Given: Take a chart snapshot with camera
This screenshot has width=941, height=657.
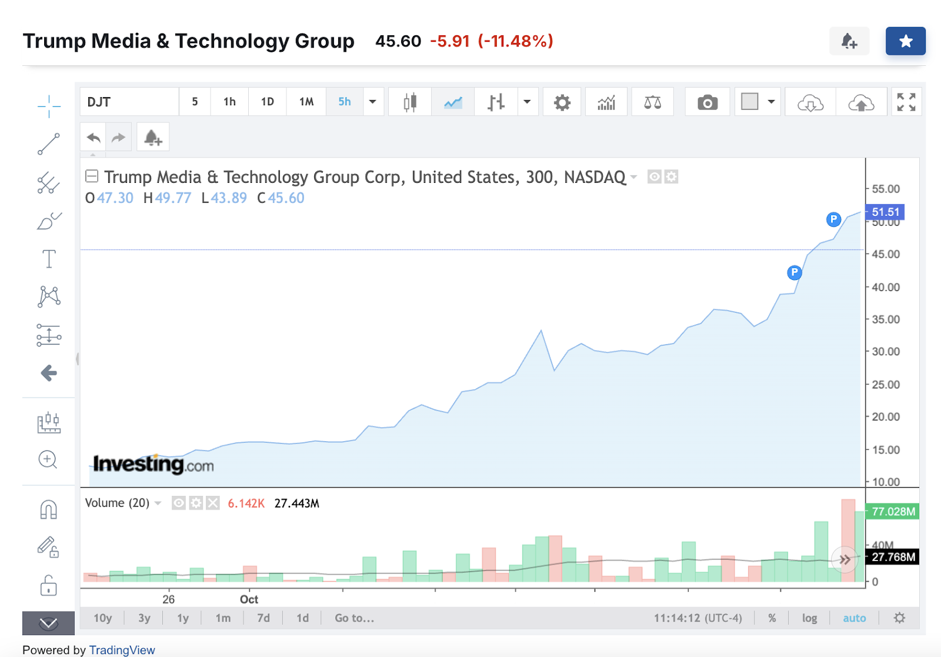Looking at the screenshot, I should pyautogui.click(x=708, y=102).
